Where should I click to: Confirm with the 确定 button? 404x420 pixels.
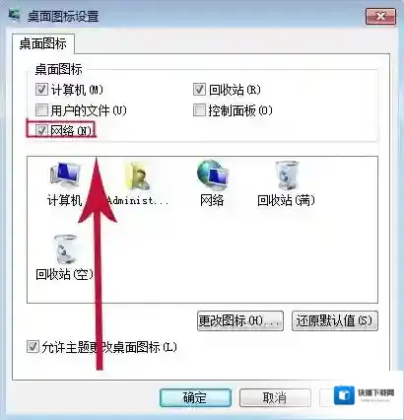[195, 398]
